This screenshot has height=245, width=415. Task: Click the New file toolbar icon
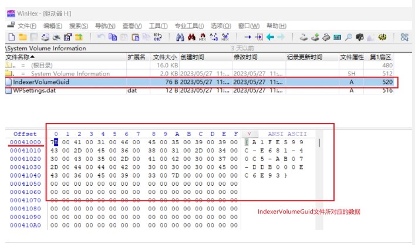click(x=11, y=37)
